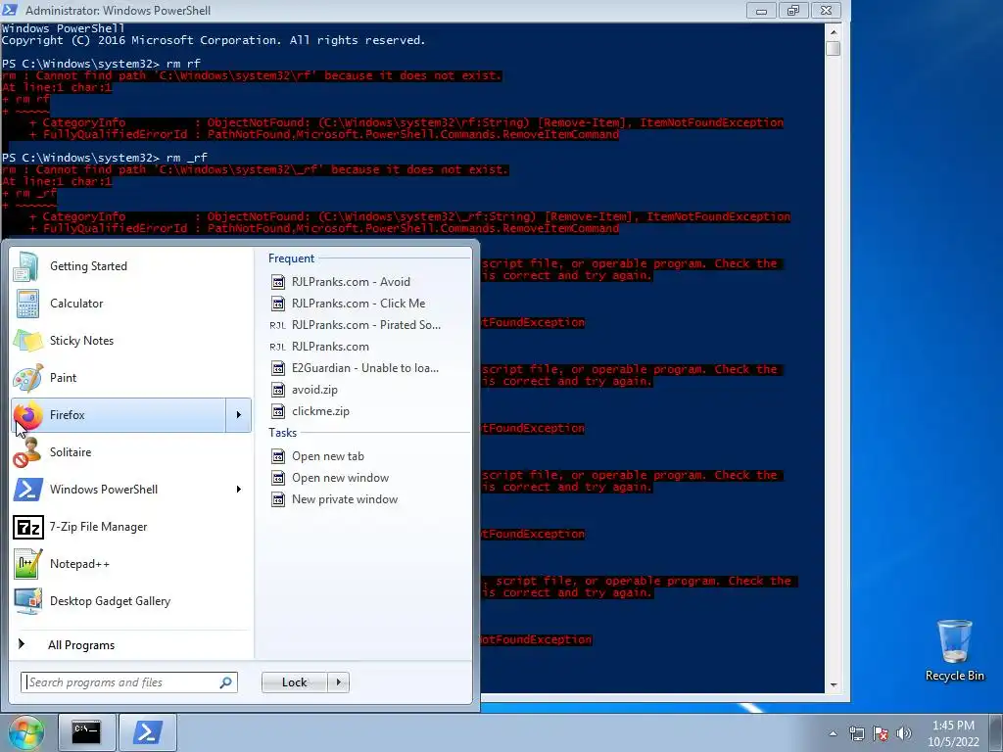The height and width of the screenshot is (752, 1003).
Task: Click the Windows Start orb
Action: [25, 732]
